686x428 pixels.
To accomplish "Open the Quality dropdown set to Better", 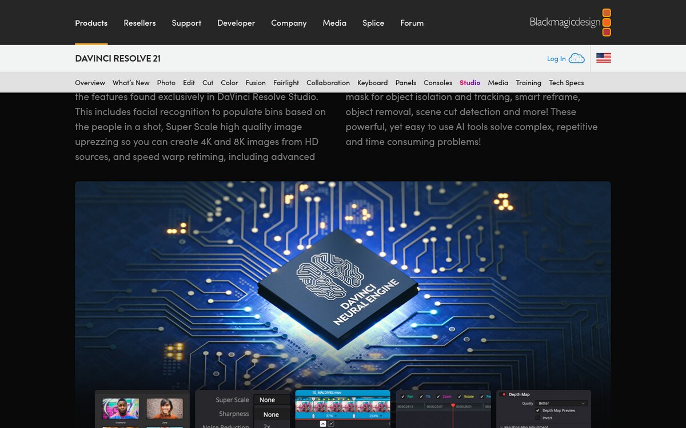I will click(561, 403).
